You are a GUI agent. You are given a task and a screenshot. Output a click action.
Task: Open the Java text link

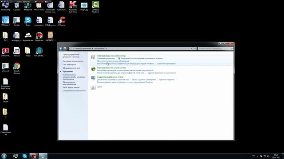point(99,87)
